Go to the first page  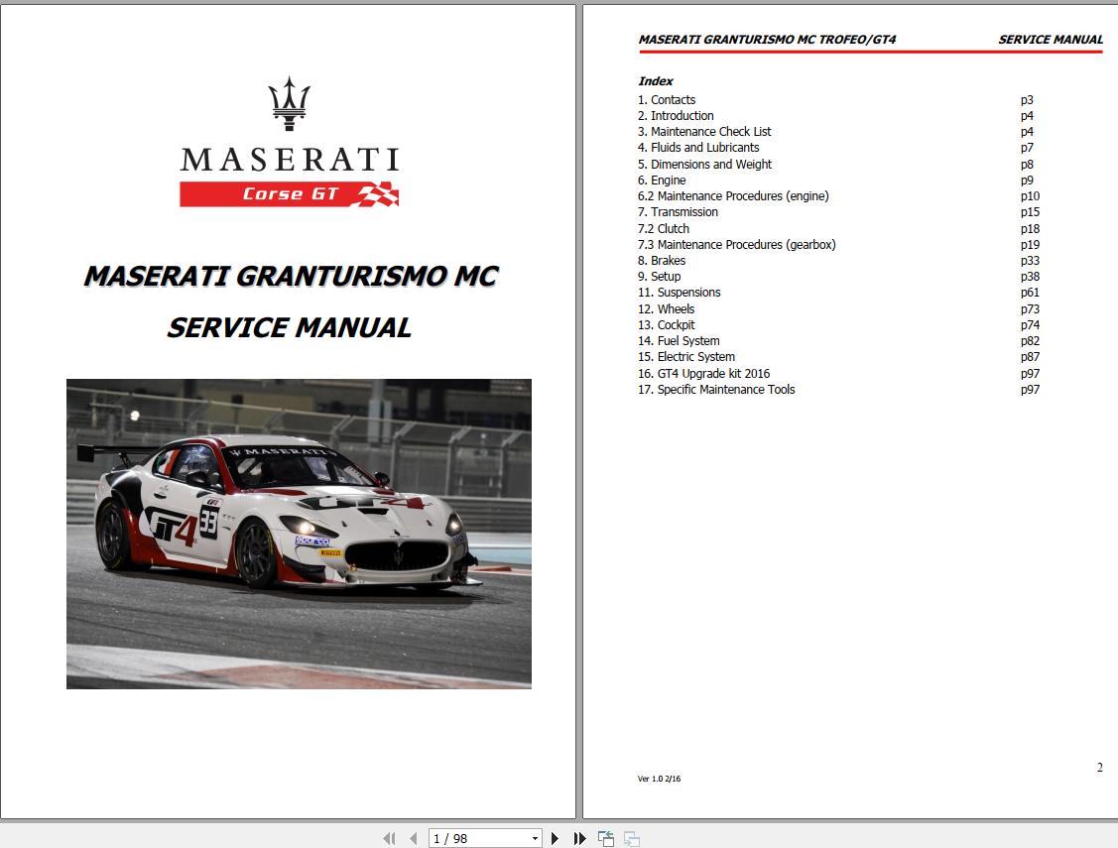(387, 837)
